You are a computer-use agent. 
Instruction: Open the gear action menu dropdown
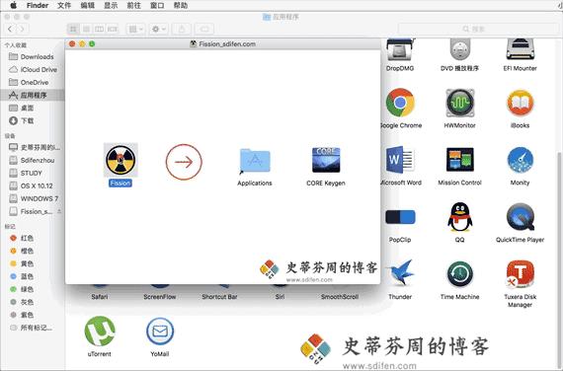point(158,29)
